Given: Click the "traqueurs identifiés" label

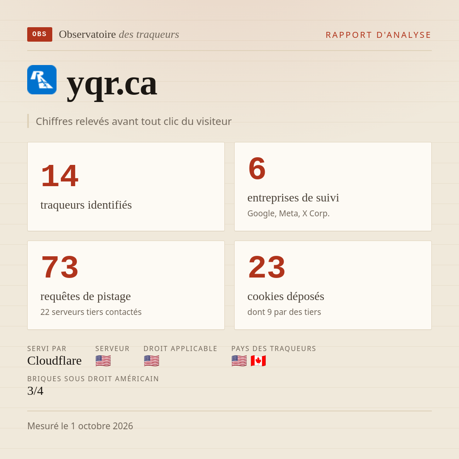Looking at the screenshot, I should click(86, 205).
